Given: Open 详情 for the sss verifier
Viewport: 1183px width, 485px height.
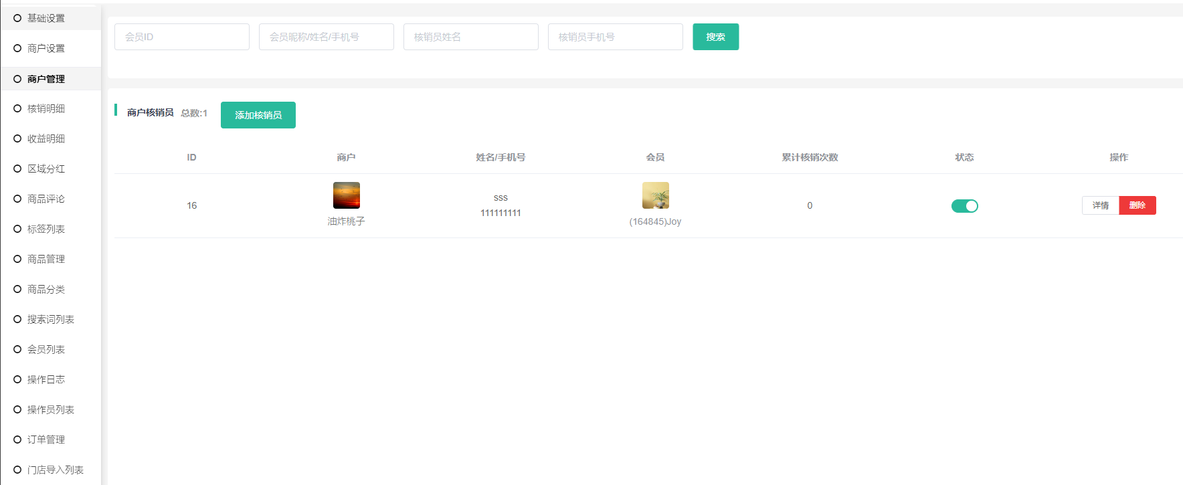Looking at the screenshot, I should tap(1100, 205).
